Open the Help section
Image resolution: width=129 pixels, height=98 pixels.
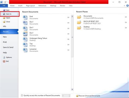[5, 53]
